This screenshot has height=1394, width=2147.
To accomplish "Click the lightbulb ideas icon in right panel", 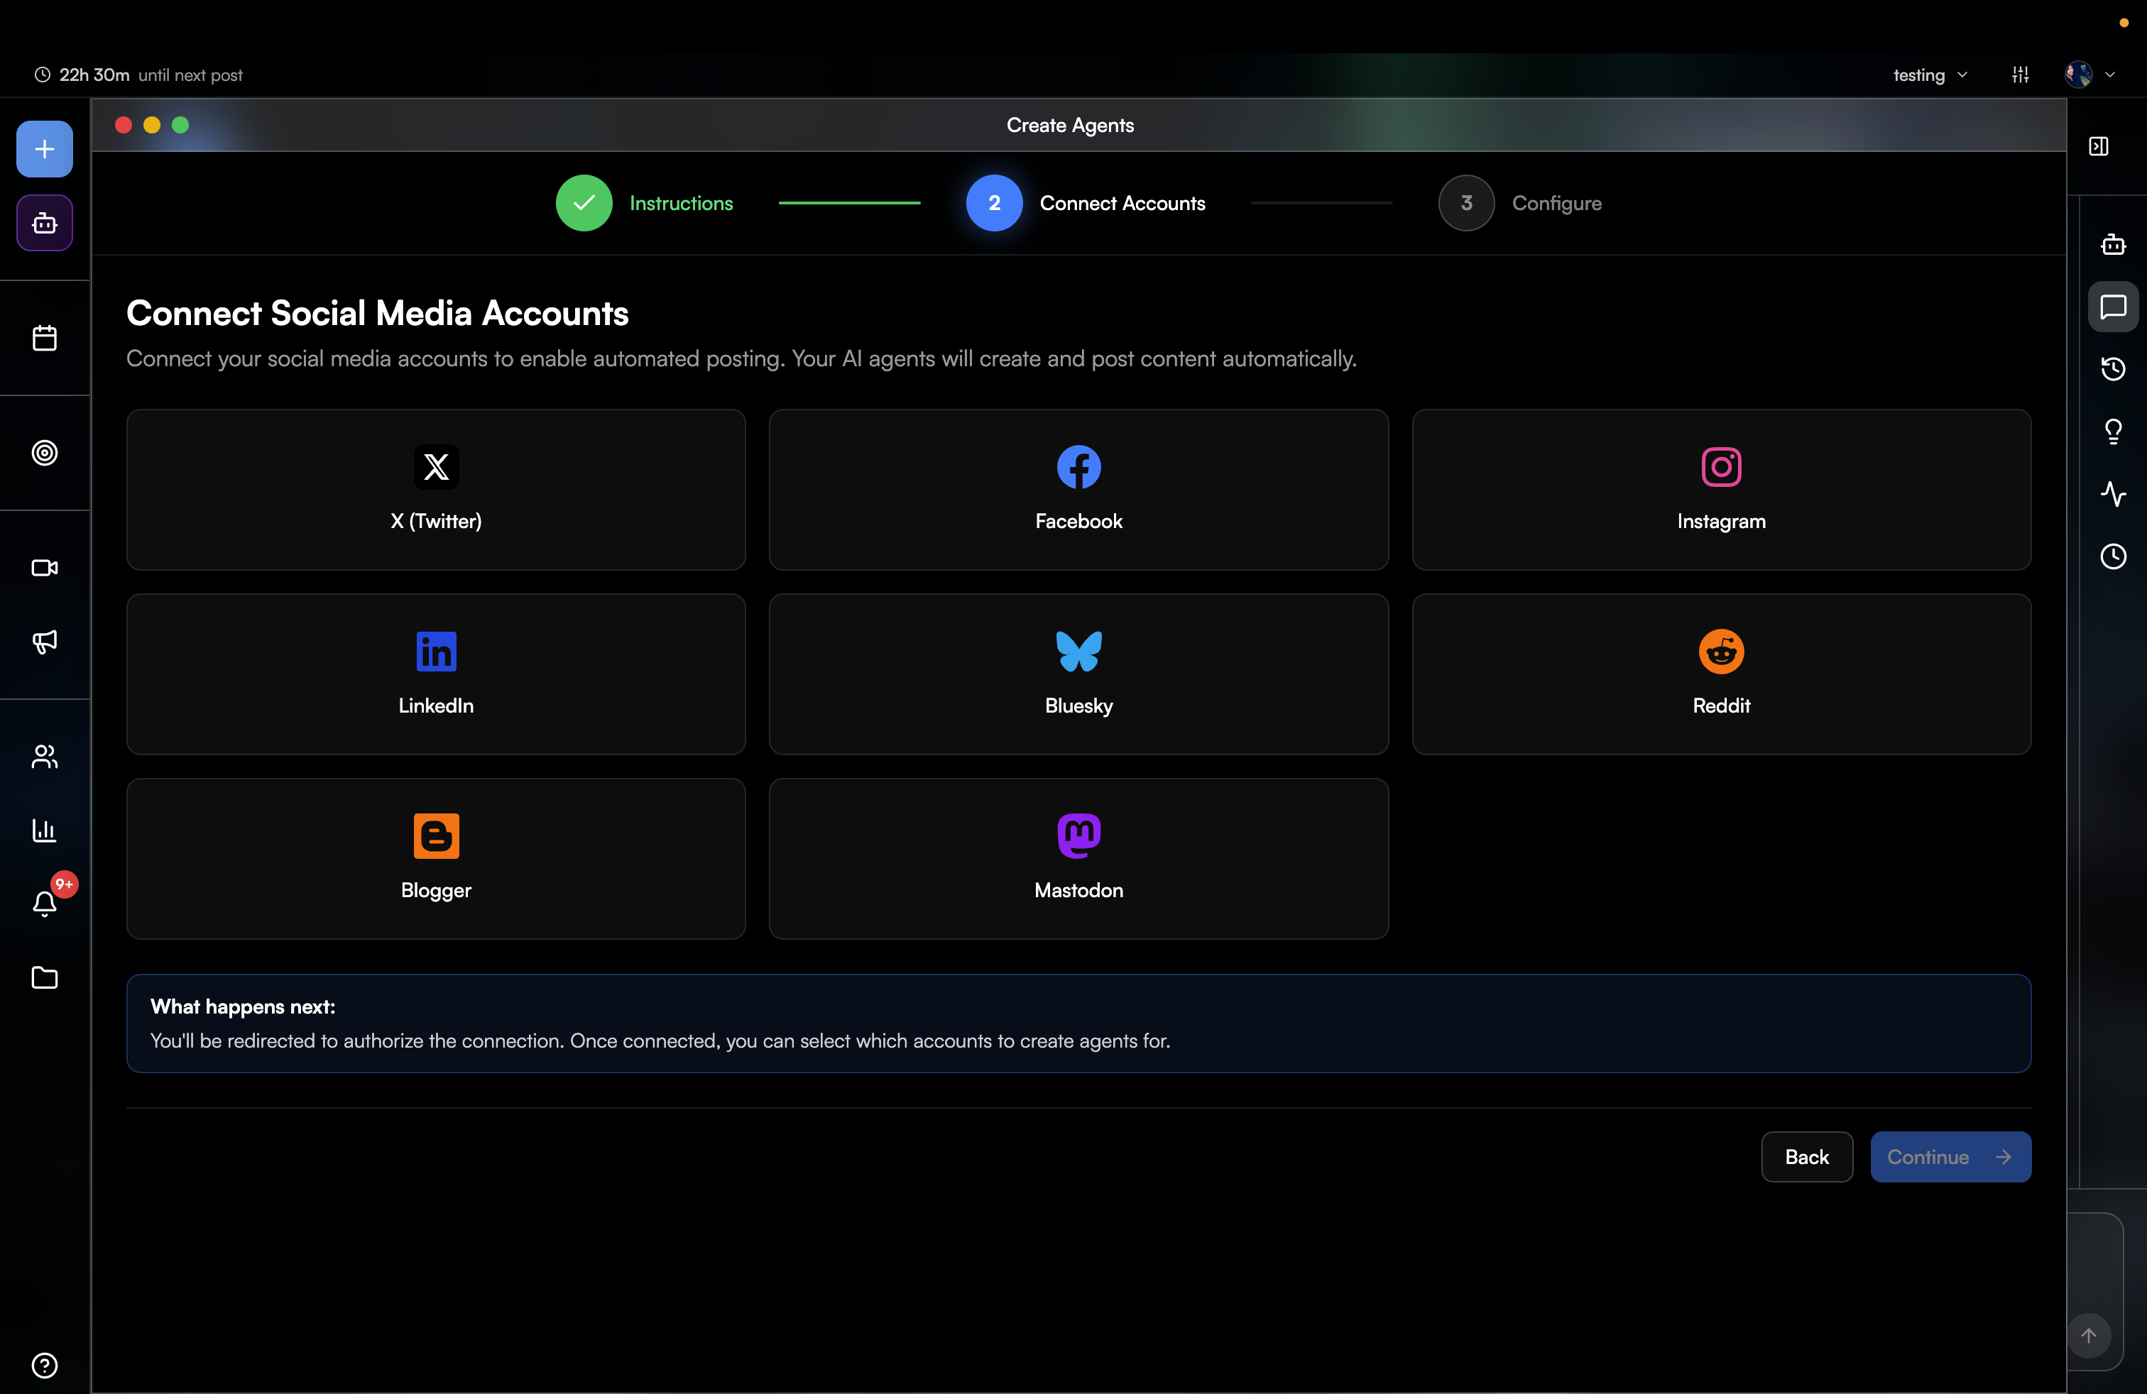I will click(x=2113, y=431).
